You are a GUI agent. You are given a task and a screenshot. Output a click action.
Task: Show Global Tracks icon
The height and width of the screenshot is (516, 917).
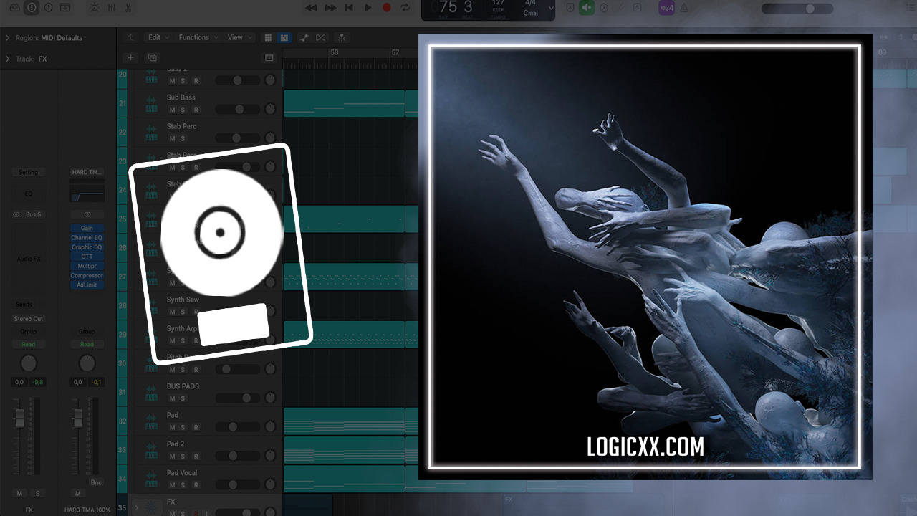269,57
